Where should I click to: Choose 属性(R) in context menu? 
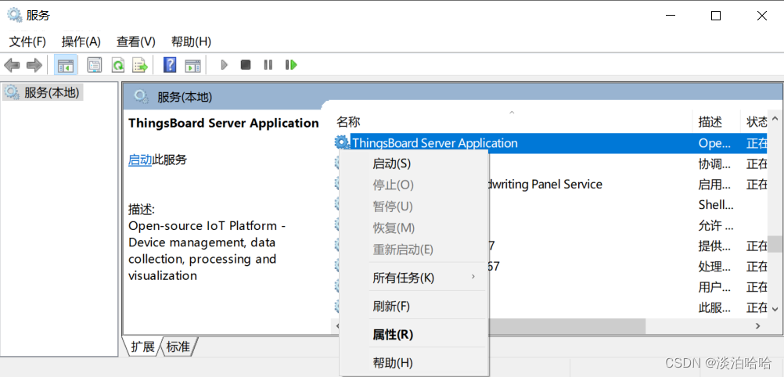point(413,335)
